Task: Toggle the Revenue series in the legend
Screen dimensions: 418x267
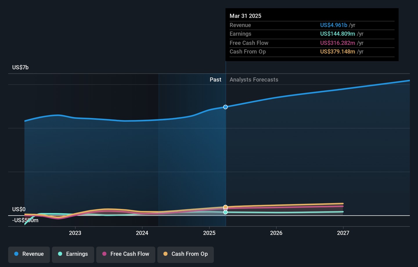Action: pos(29,254)
